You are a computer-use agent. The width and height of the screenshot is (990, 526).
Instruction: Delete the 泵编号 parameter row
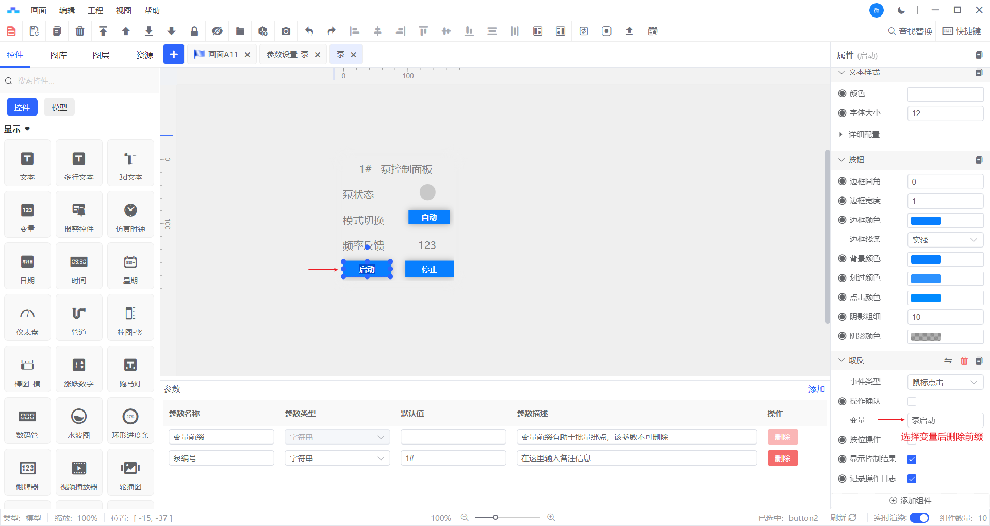(782, 458)
